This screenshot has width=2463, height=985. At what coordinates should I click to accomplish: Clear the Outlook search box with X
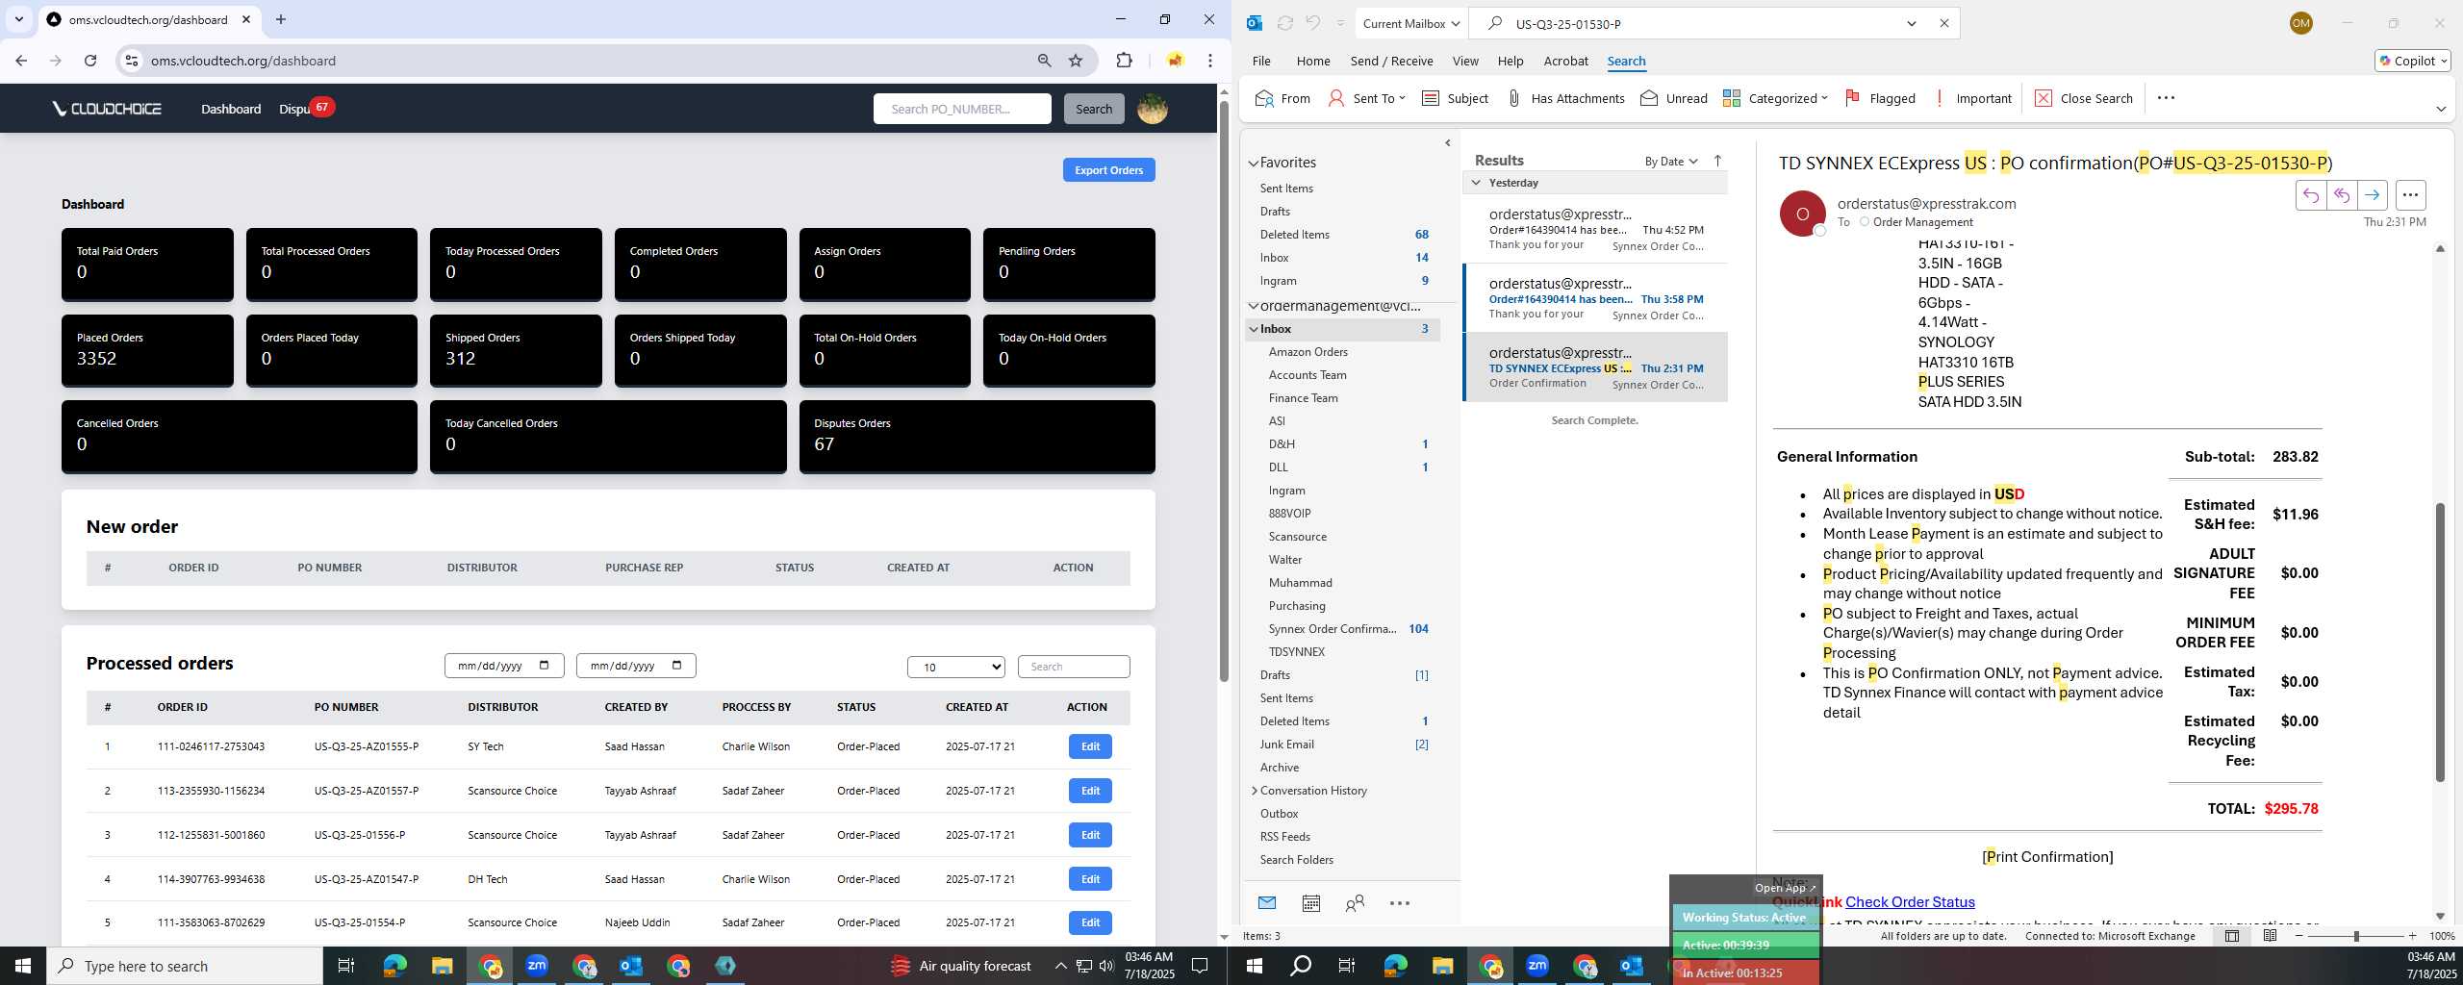pos(1944,23)
